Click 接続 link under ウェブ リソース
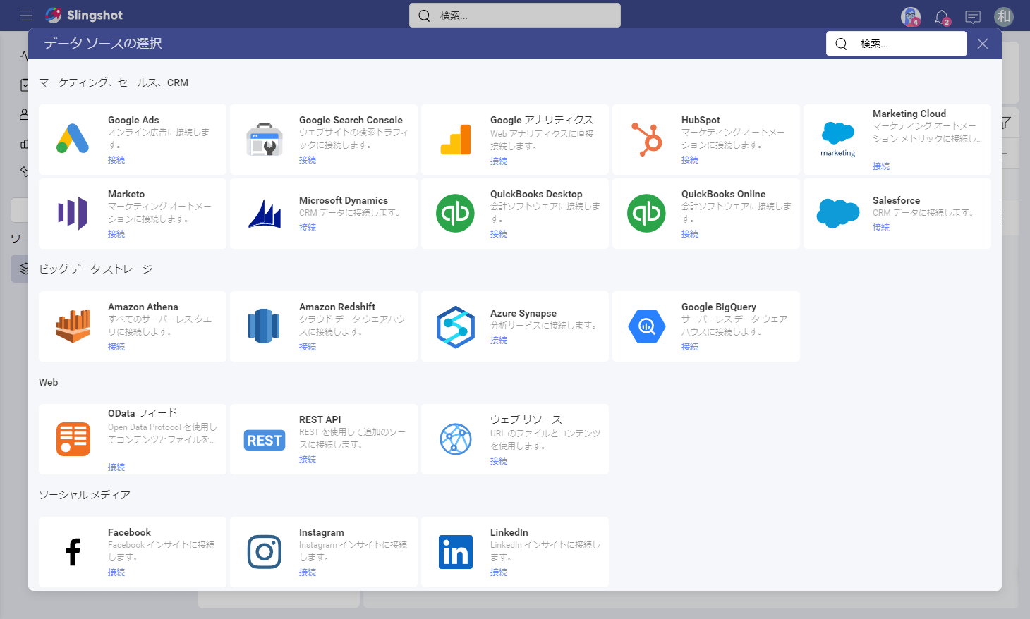 point(499,461)
